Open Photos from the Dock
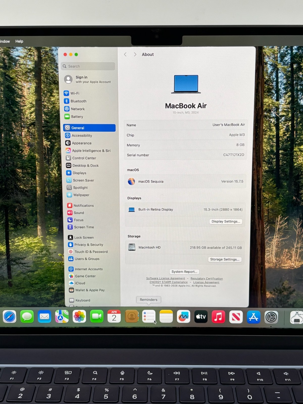The width and height of the screenshot is (303, 404). [x=79, y=317]
